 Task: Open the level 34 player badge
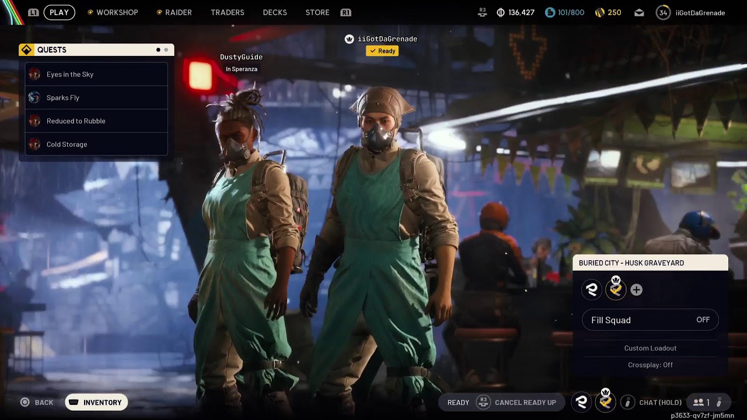[x=663, y=12]
